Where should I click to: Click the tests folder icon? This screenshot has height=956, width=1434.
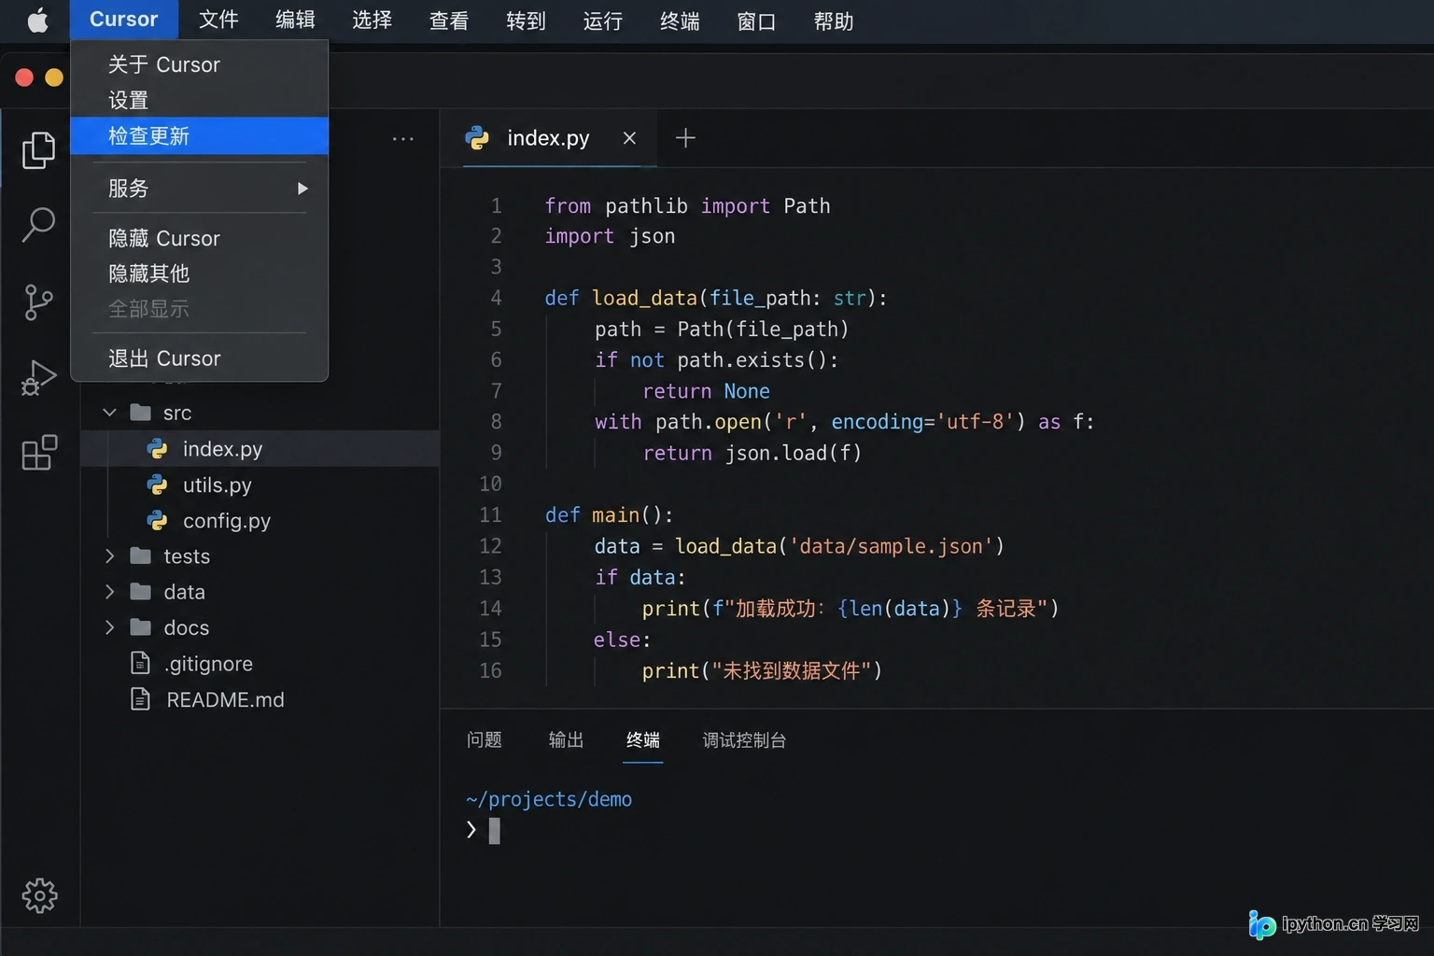click(x=141, y=555)
